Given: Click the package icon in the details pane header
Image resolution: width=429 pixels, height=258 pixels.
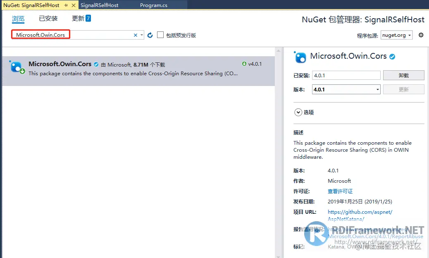Looking at the screenshot, I should pos(300,57).
